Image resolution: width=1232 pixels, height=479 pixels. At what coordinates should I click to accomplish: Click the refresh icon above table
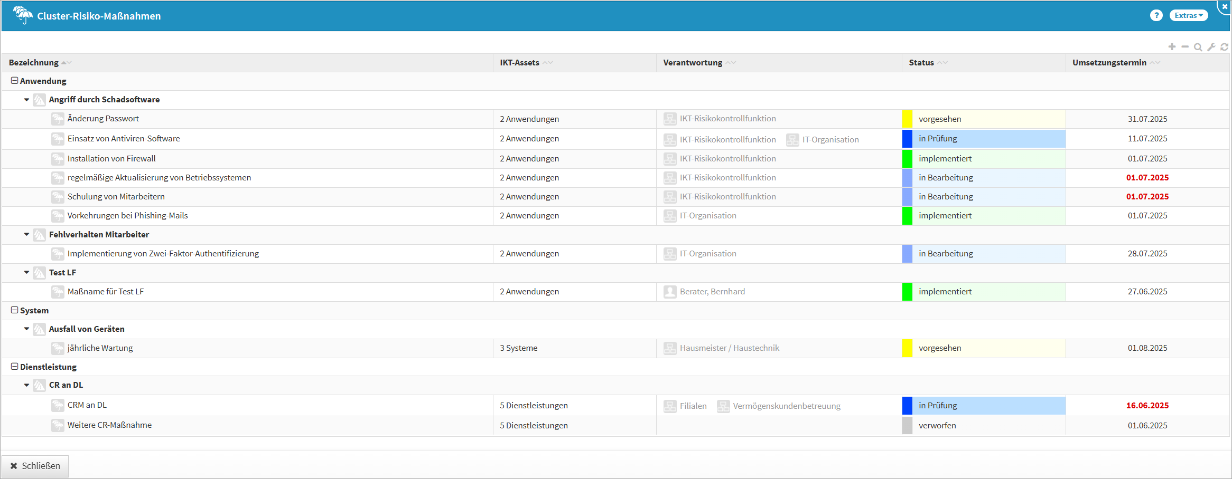[x=1224, y=47]
